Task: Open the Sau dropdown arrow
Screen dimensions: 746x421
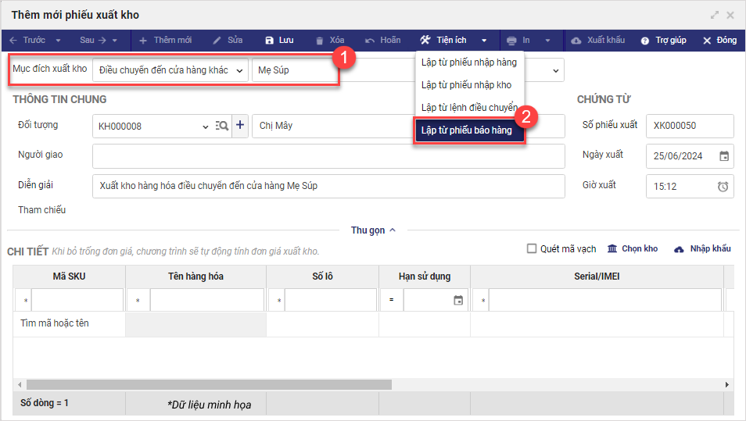Action: (x=115, y=41)
